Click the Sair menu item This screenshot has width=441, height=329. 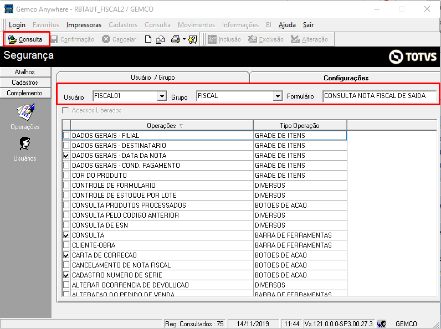(308, 25)
